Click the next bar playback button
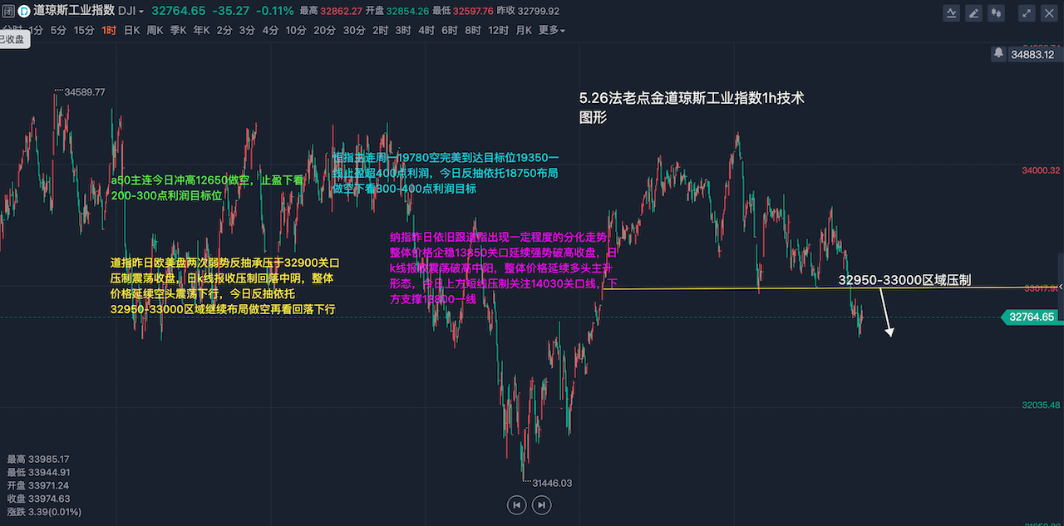Viewport: 1064px width, 526px height. [541, 504]
